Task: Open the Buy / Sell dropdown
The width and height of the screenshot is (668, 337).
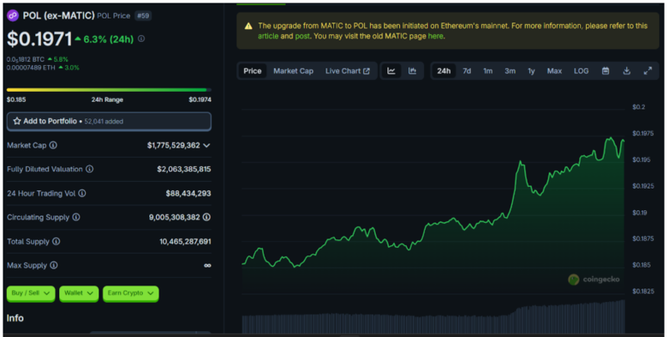Action: coord(31,294)
